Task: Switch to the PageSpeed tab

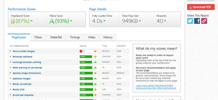Action: (19, 37)
